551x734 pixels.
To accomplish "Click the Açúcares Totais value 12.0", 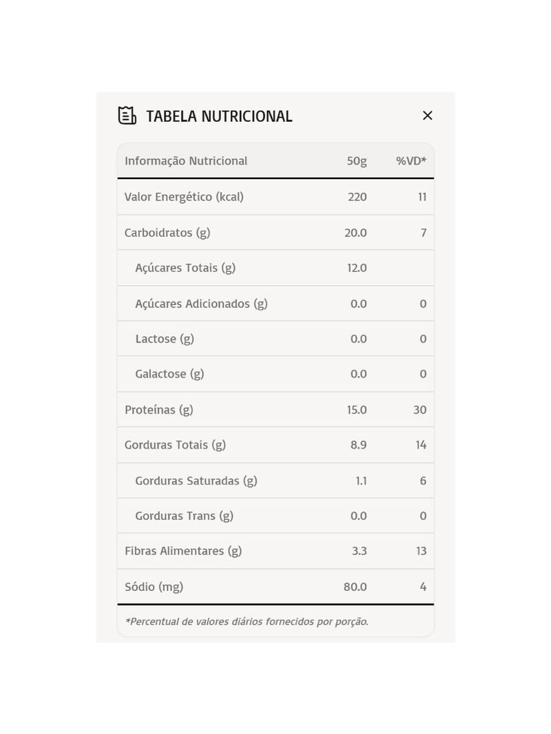I will coord(357,268).
